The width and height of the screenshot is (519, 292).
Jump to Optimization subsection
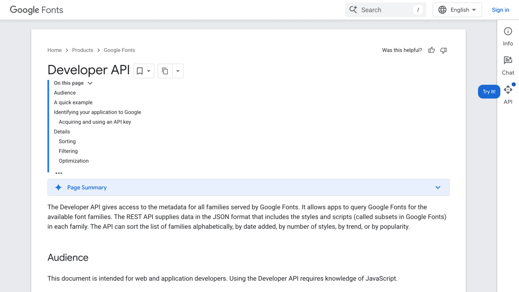click(x=74, y=161)
